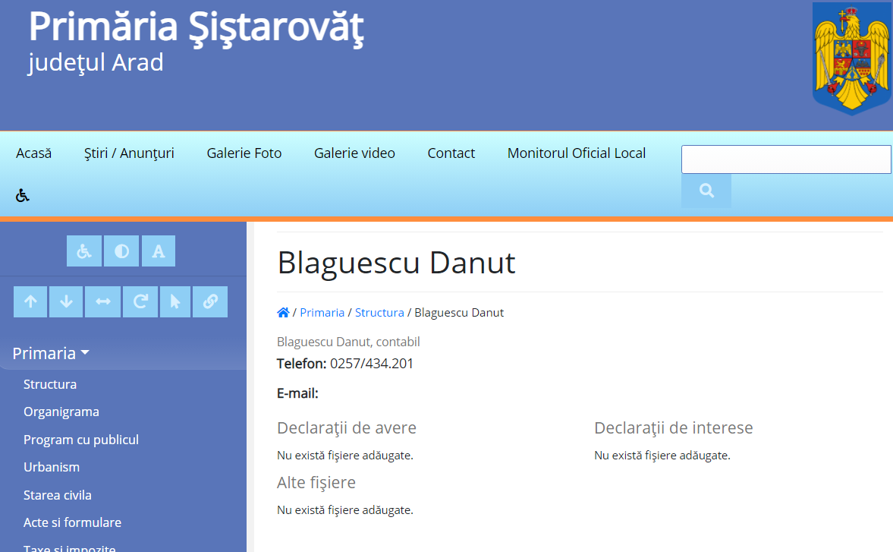Click the Structura breadcrumb link

tap(379, 313)
